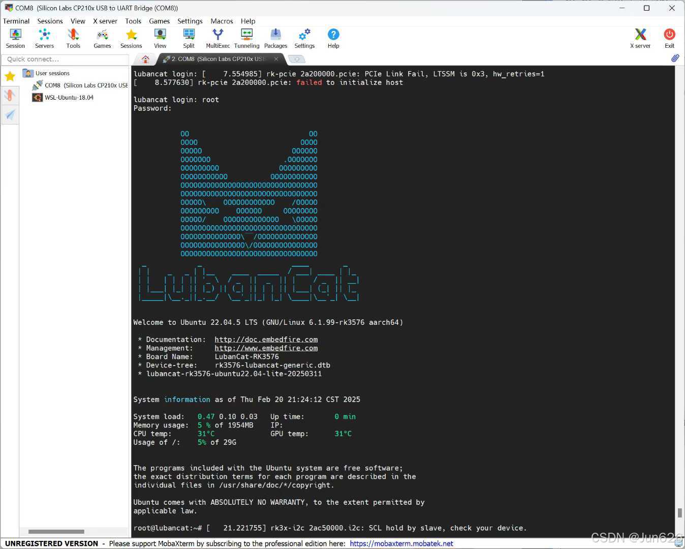The height and width of the screenshot is (549, 685).
Task: Open the View menu
Action: tap(78, 21)
